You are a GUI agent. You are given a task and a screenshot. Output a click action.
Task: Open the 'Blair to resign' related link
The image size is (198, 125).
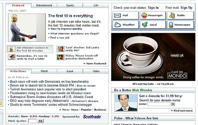(86, 86)
